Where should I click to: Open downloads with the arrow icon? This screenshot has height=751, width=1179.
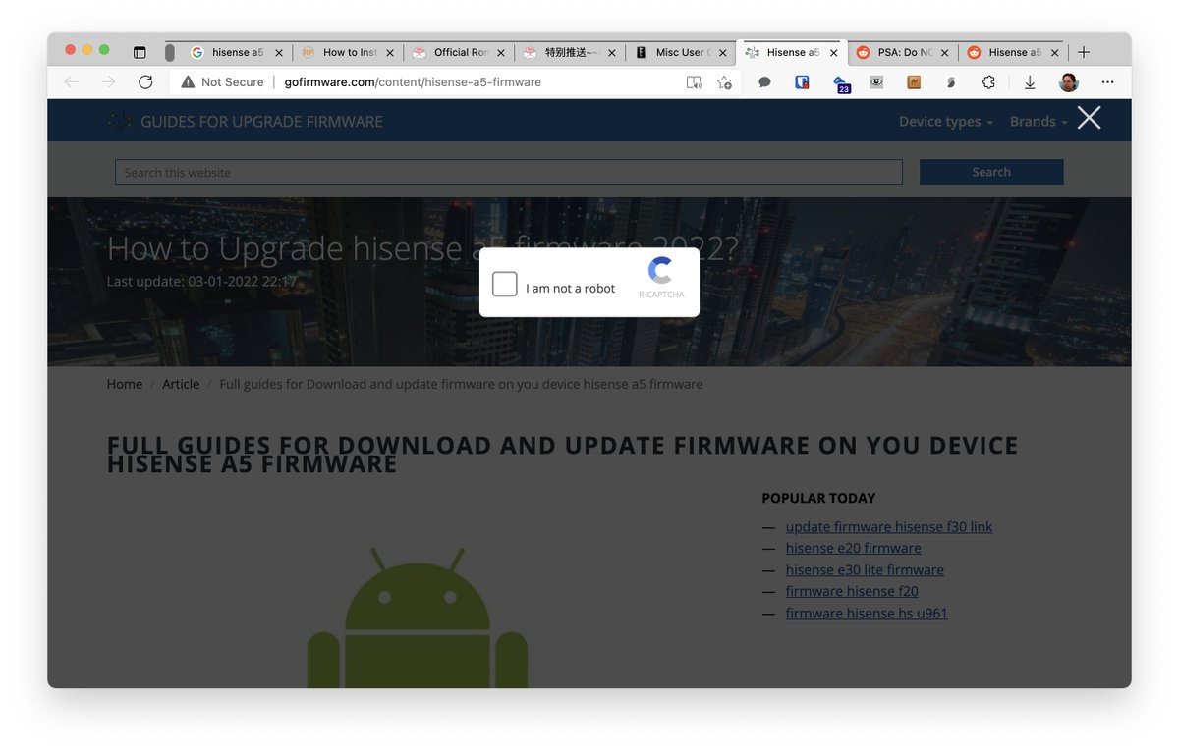(1030, 82)
